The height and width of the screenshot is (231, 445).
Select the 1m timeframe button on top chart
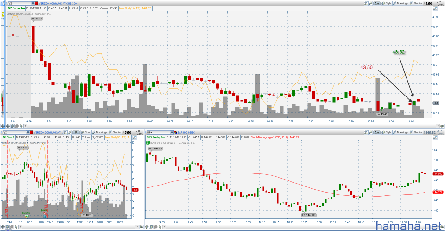tap(376, 3)
